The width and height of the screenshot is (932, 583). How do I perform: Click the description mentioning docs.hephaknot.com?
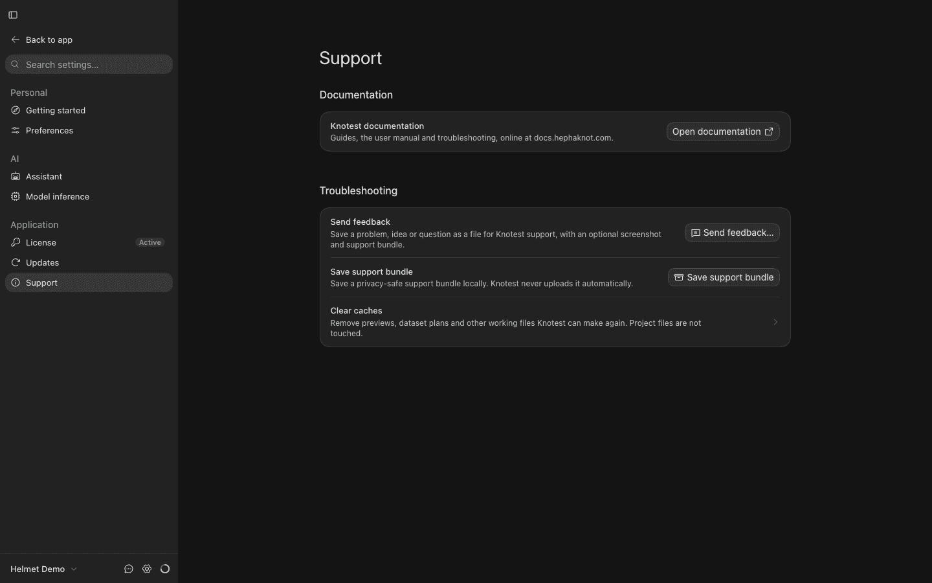point(471,138)
